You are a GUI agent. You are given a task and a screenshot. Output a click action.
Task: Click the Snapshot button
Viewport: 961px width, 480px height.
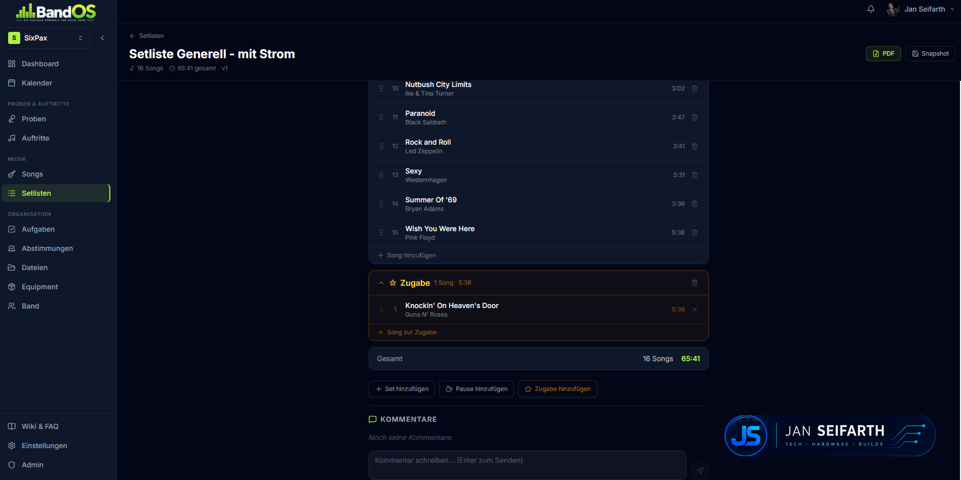(x=930, y=54)
